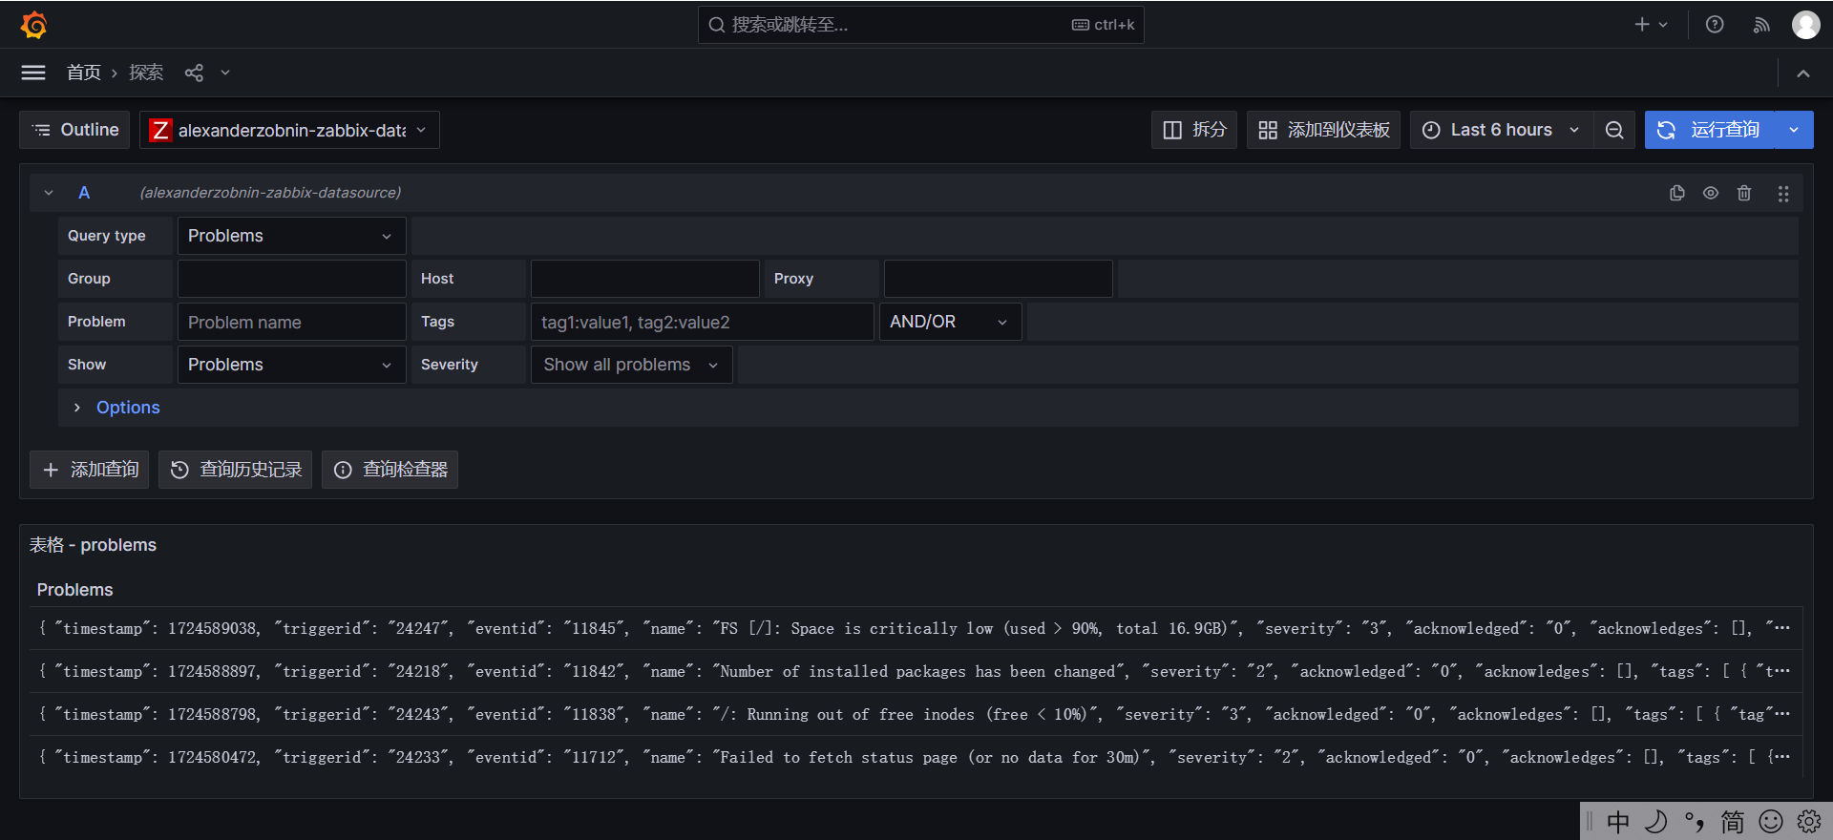Screen dimensions: 1833x840
Task: Toggle query A visibility eye icon
Action: coord(1711,193)
